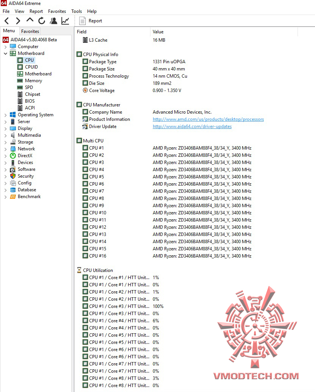The width and height of the screenshot is (315, 392).
Task: Select the CPU #16 row under Multi CPU
Action: coord(186,256)
